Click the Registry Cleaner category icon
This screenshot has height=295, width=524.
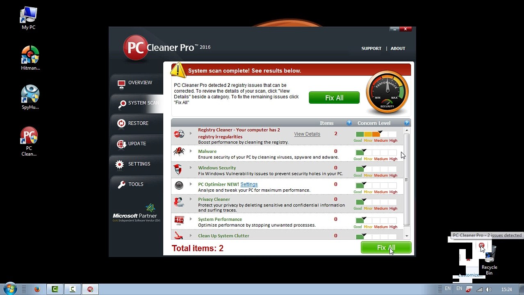[x=179, y=134]
